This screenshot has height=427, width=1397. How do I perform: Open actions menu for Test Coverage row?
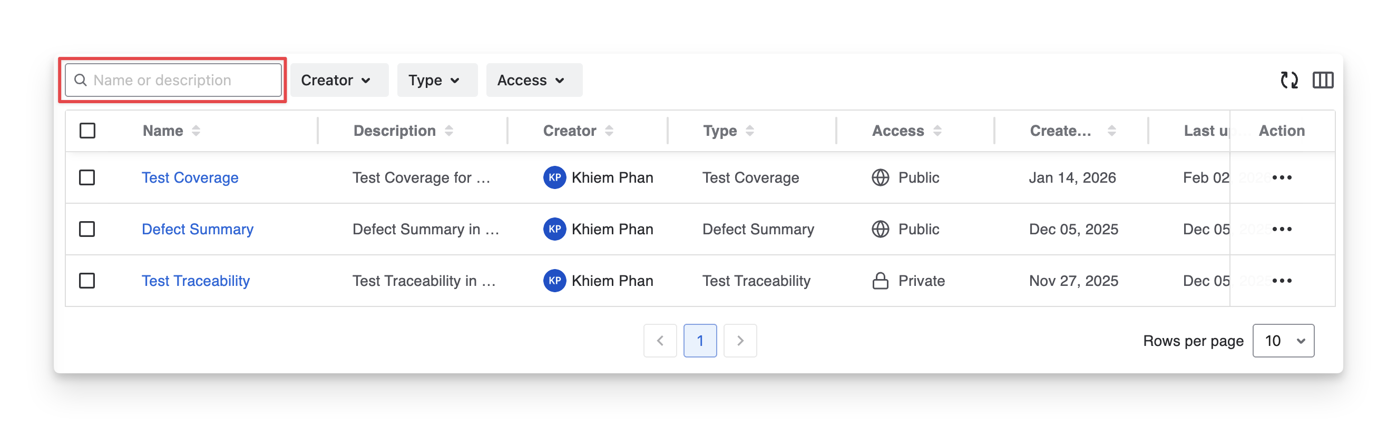pyautogui.click(x=1282, y=178)
